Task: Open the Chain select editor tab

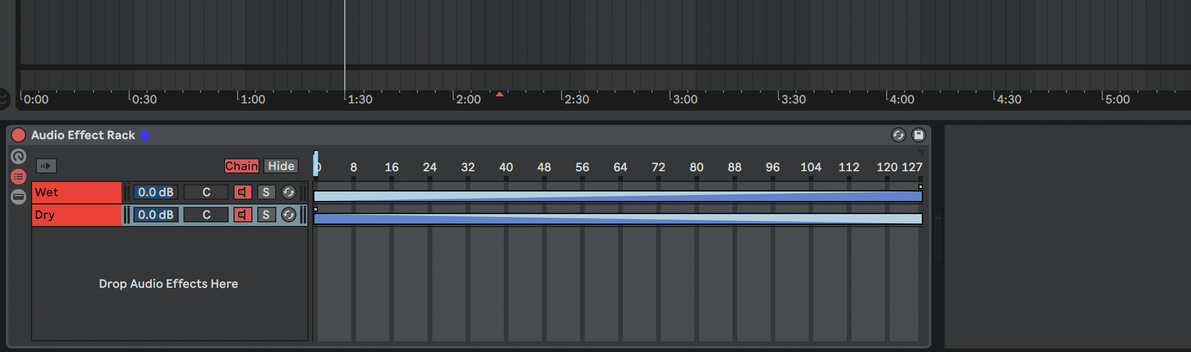Action: pos(241,166)
